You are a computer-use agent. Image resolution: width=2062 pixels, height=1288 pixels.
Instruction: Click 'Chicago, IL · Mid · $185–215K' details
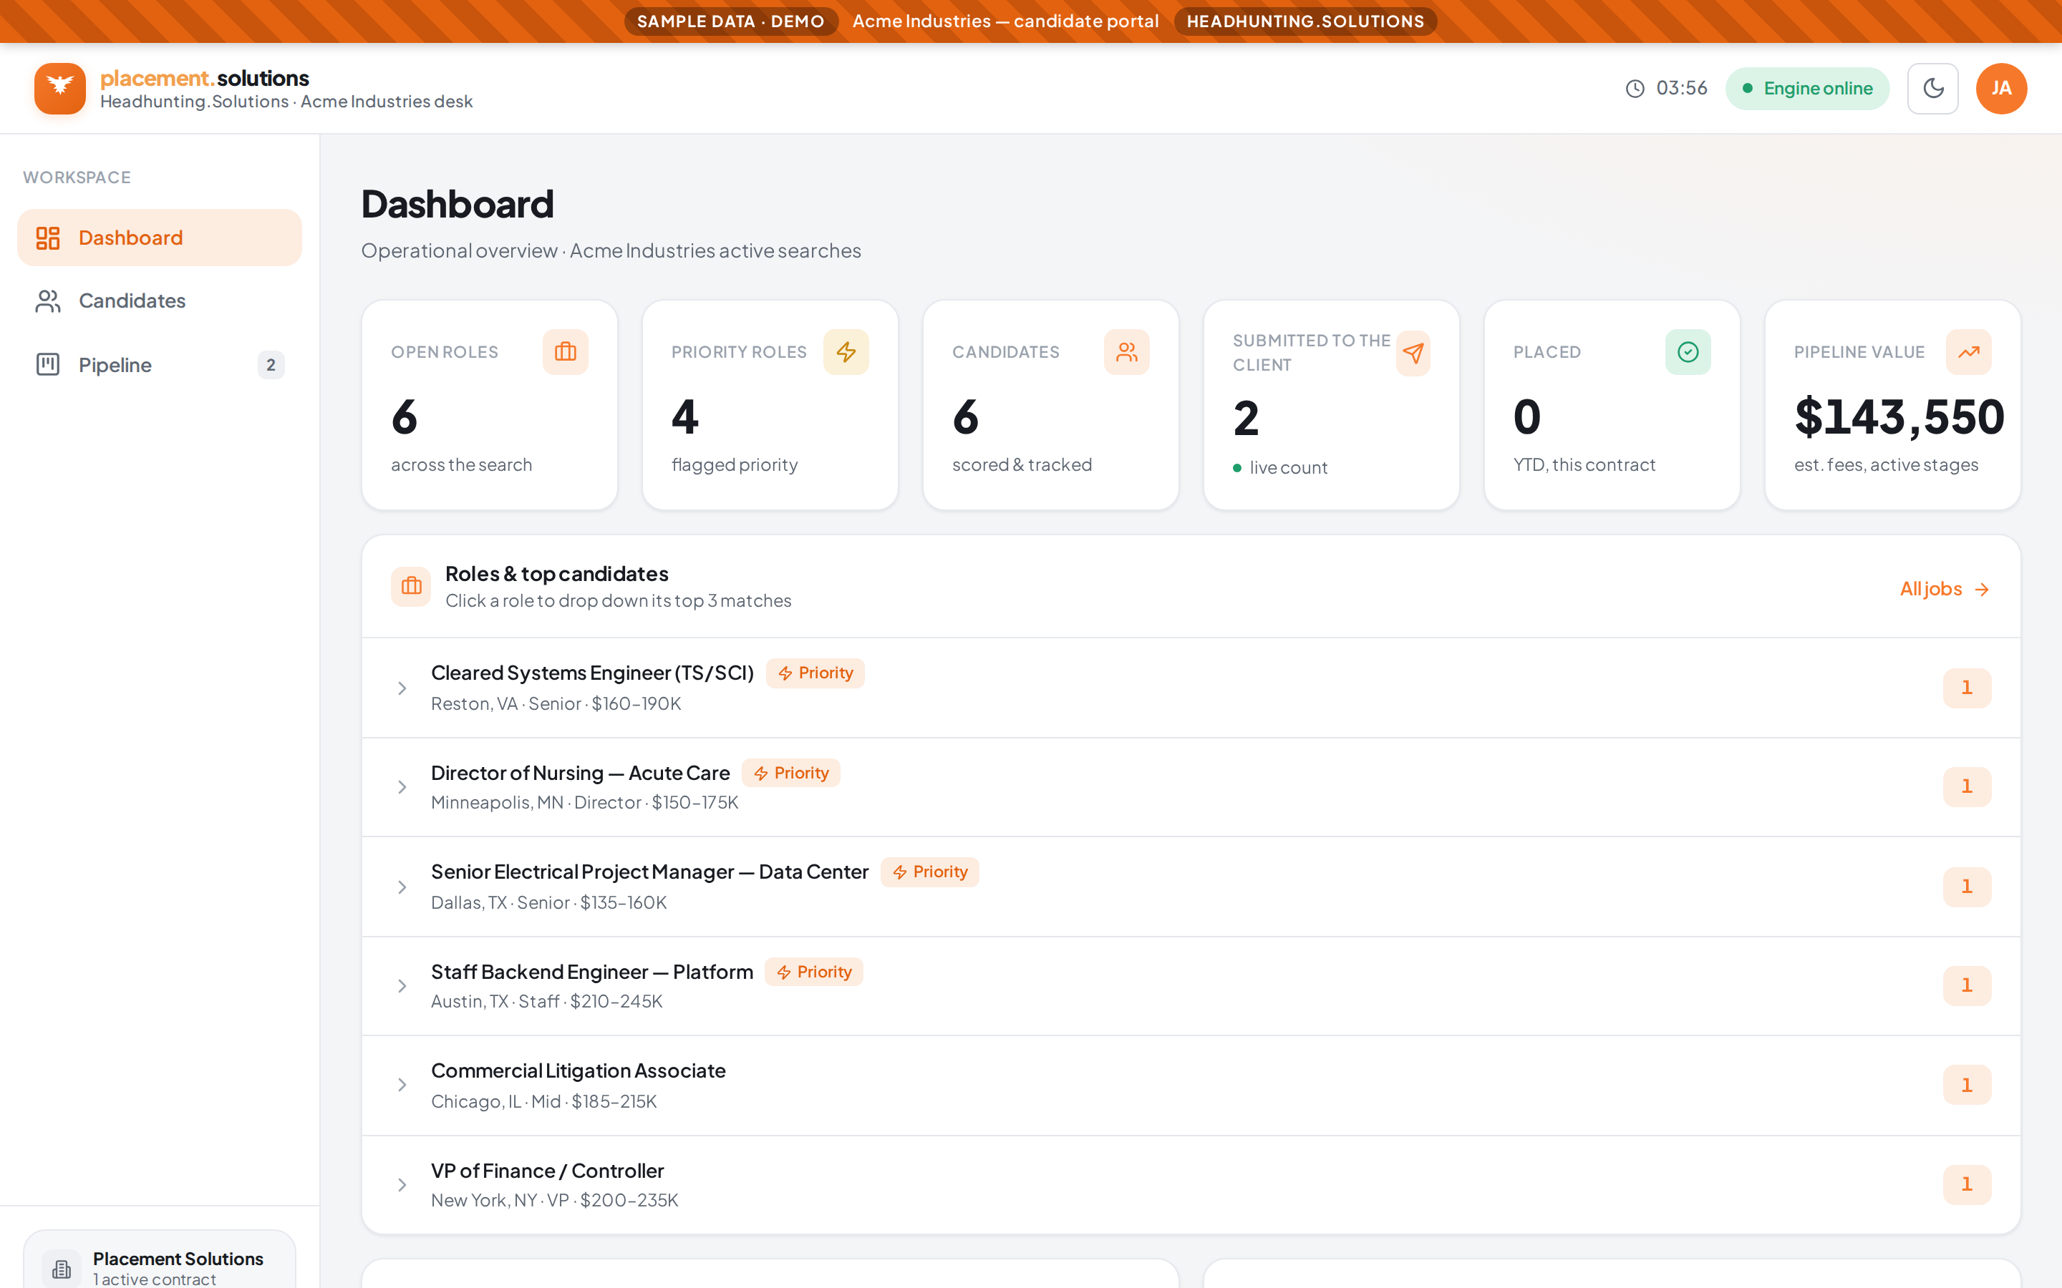pyautogui.click(x=543, y=1101)
